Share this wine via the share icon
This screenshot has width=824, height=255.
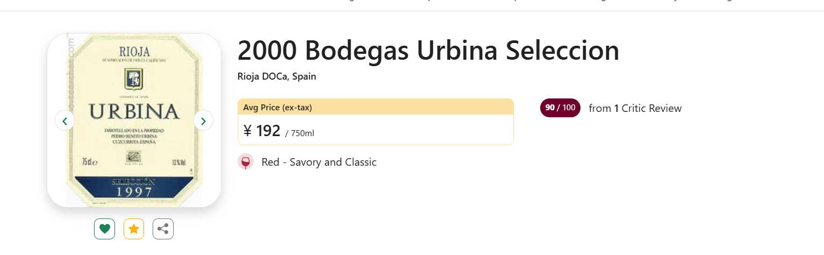coord(163,229)
